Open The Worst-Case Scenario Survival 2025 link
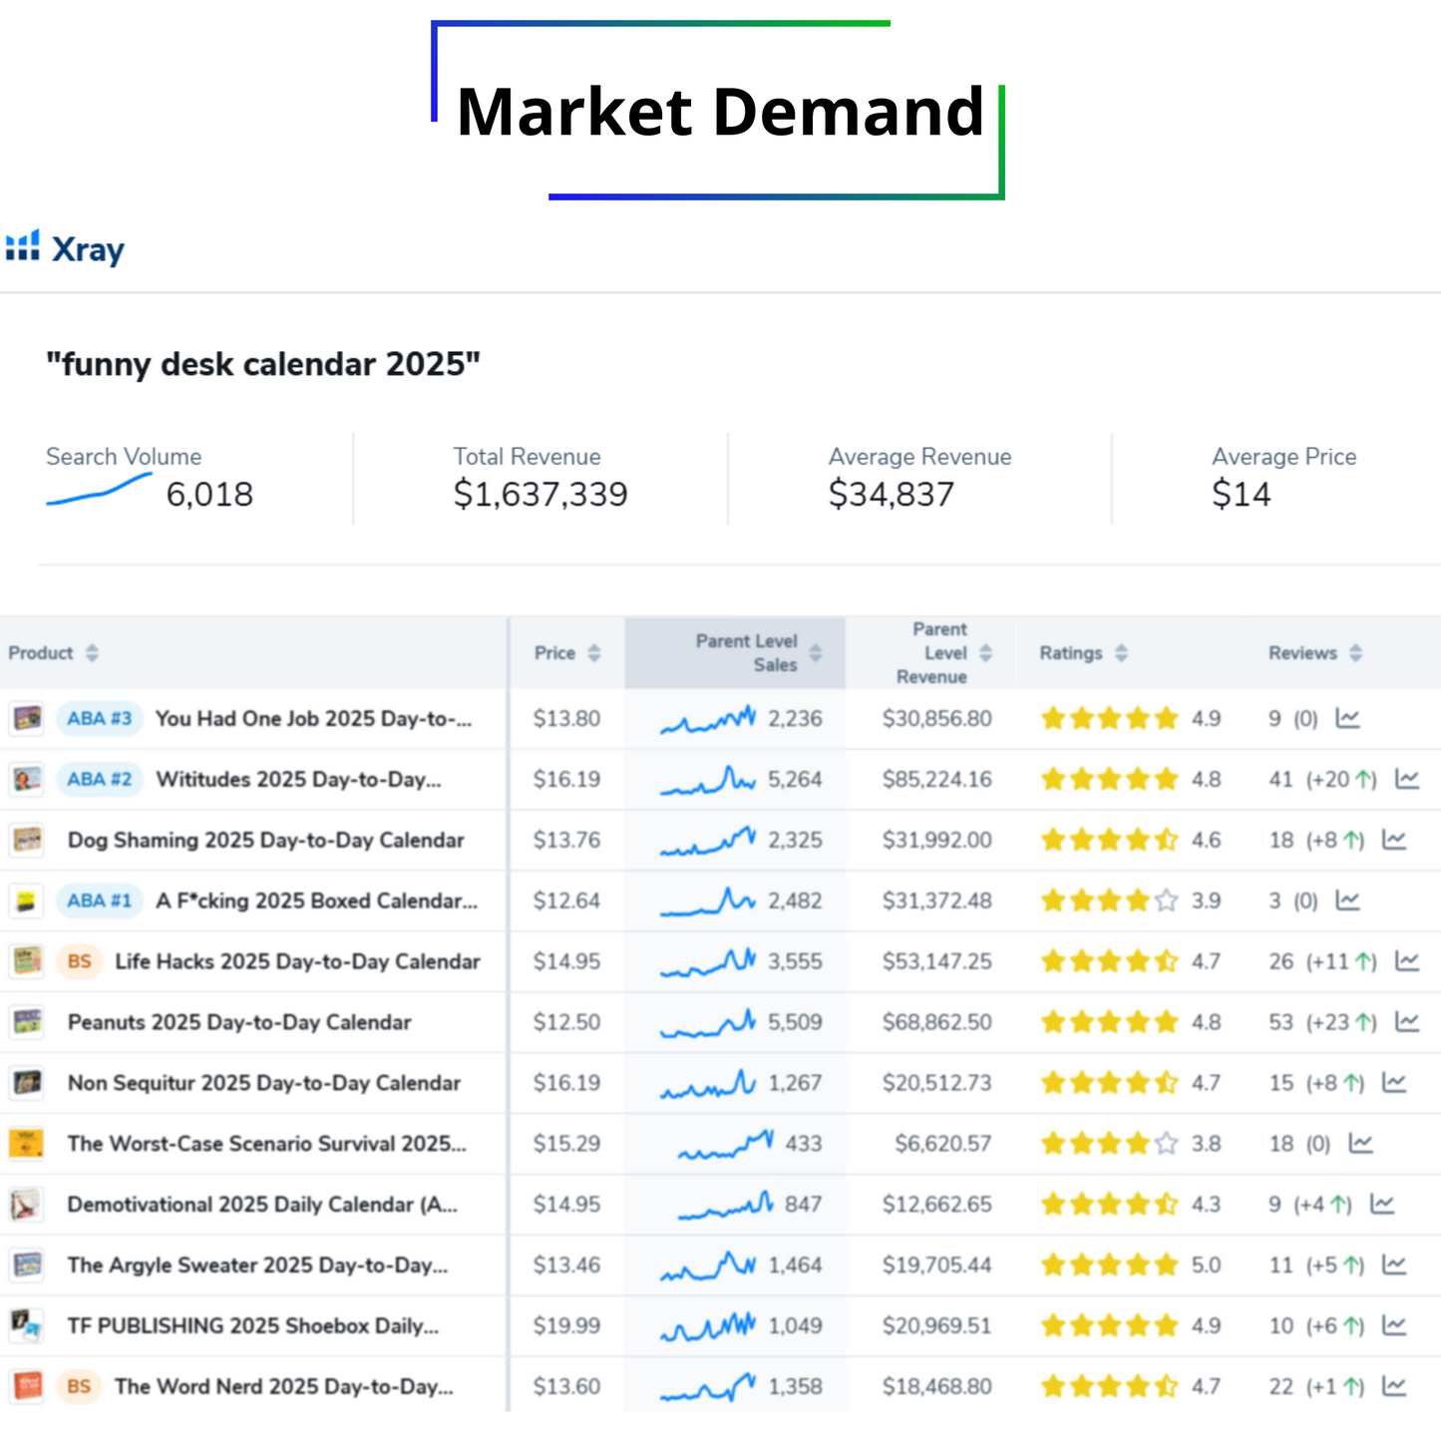The width and height of the screenshot is (1441, 1441). (x=266, y=1144)
